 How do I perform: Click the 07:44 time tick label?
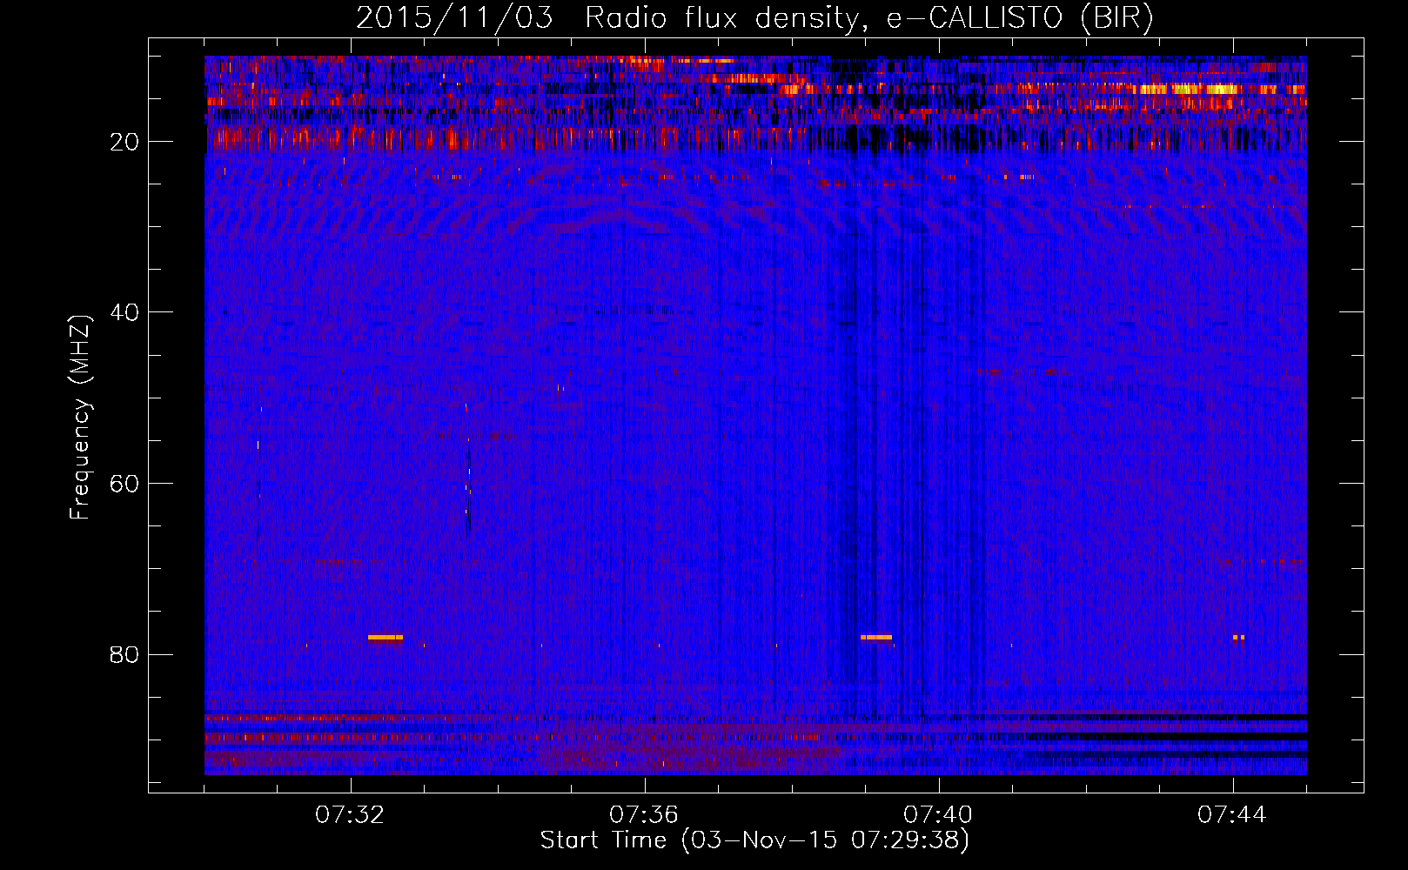click(1232, 815)
